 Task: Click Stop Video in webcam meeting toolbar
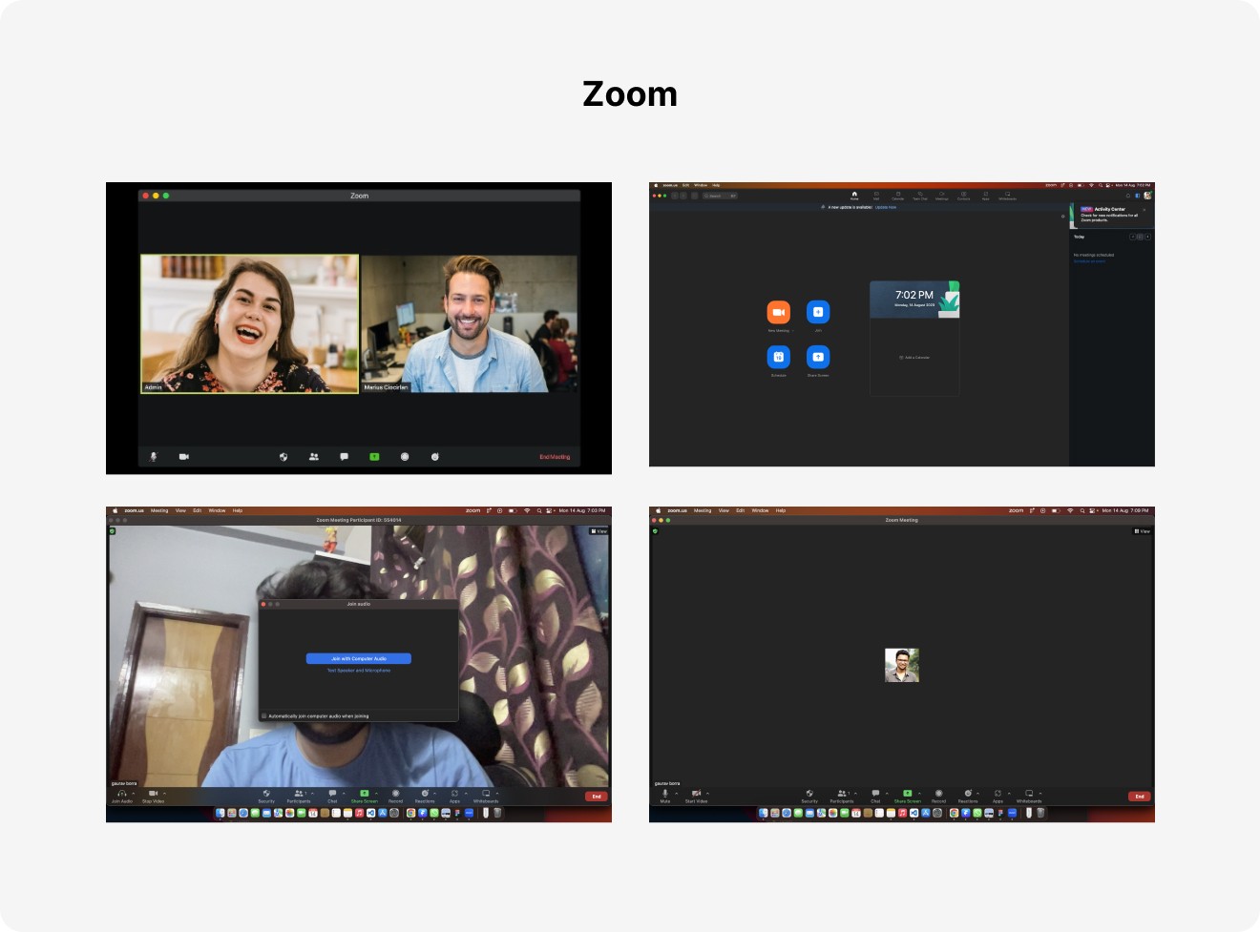pos(153,796)
